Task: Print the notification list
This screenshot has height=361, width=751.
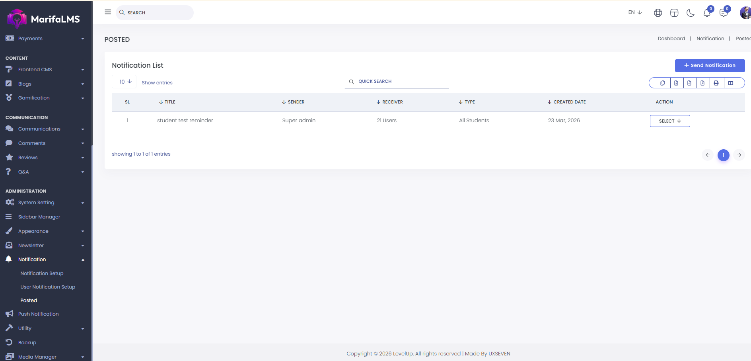Action: coord(716,83)
